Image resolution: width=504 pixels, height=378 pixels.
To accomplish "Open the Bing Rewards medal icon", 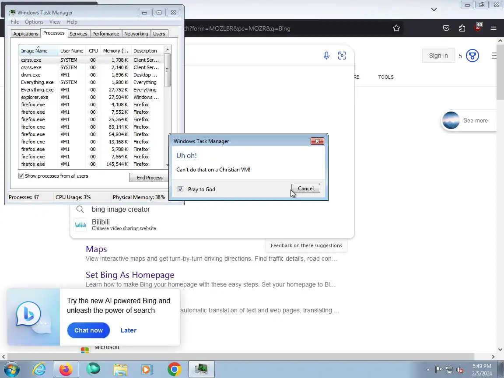I will (472, 56).
